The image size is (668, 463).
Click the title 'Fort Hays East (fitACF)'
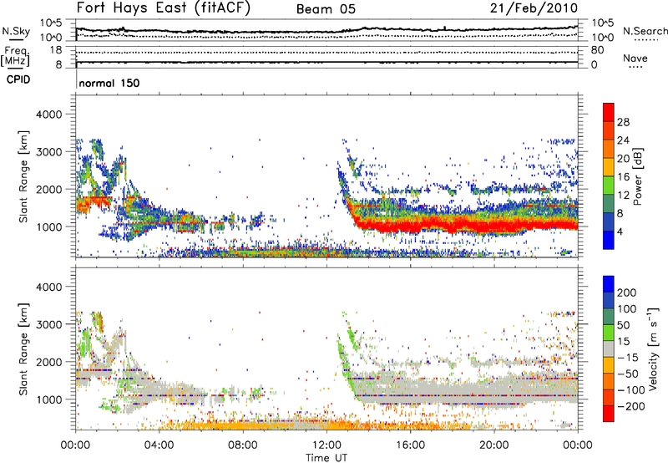coord(163,8)
